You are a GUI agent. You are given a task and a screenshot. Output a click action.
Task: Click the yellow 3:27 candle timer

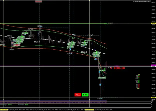138,88
